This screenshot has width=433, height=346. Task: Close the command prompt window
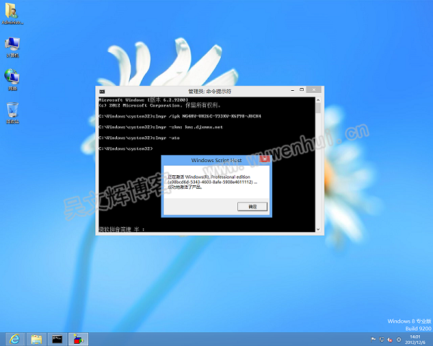[313, 91]
